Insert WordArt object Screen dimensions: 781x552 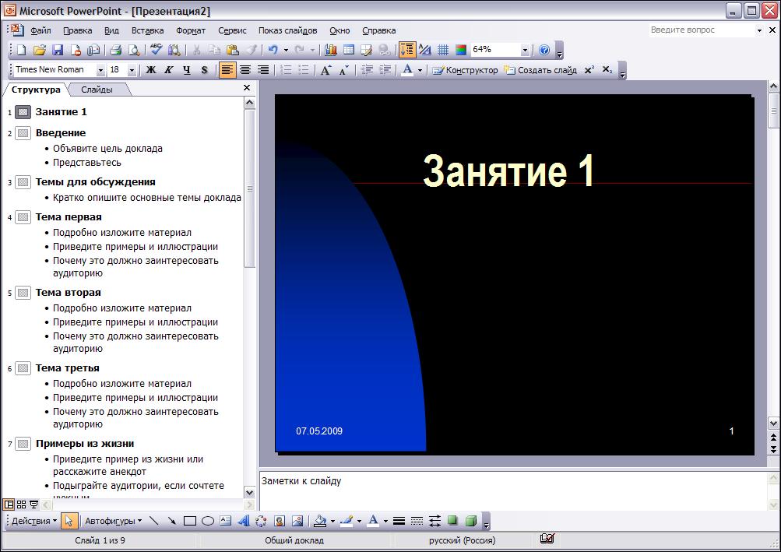coord(244,521)
